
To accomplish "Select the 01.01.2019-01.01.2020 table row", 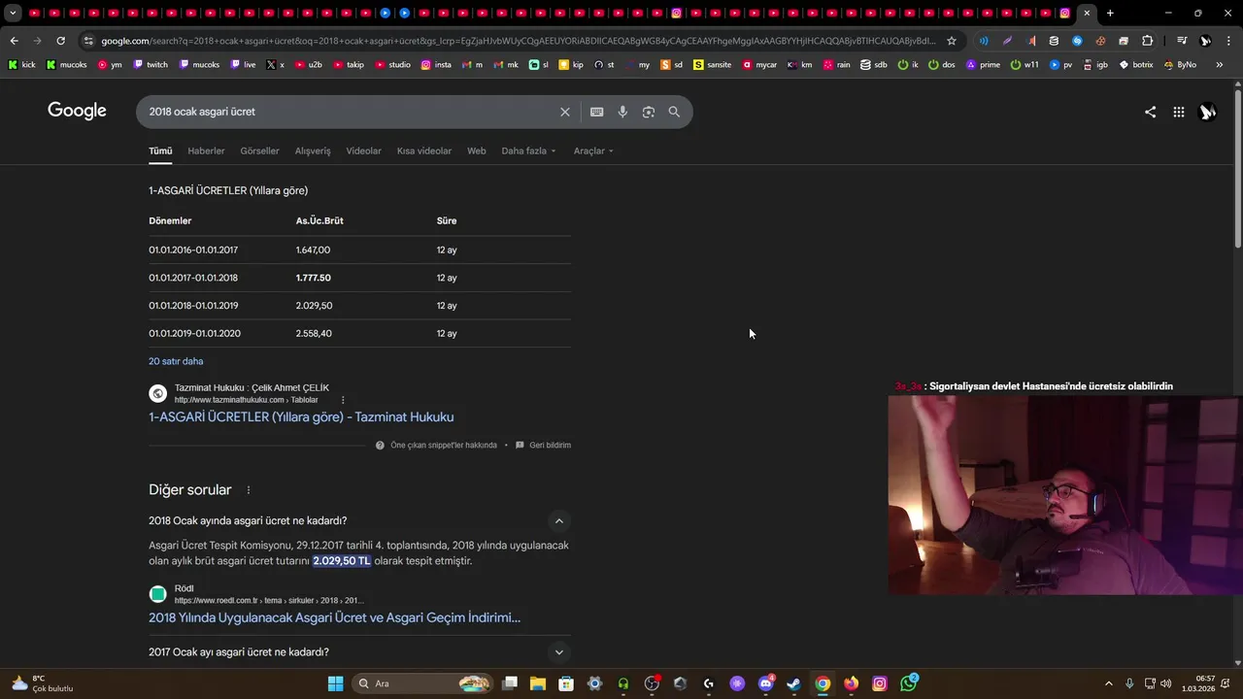I will (x=359, y=333).
